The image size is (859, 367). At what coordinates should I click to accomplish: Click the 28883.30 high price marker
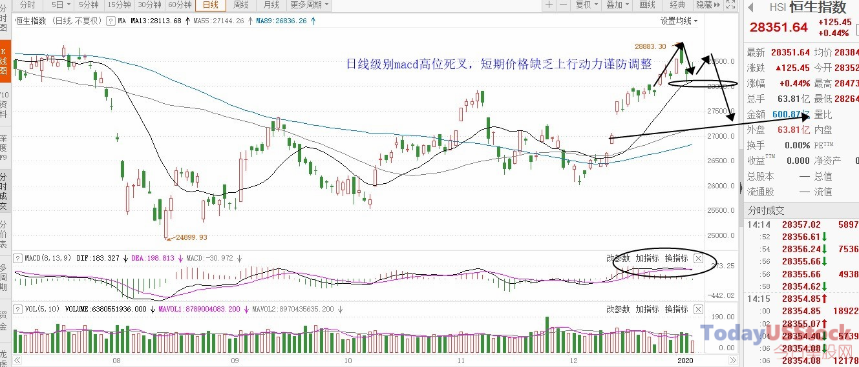coord(650,46)
